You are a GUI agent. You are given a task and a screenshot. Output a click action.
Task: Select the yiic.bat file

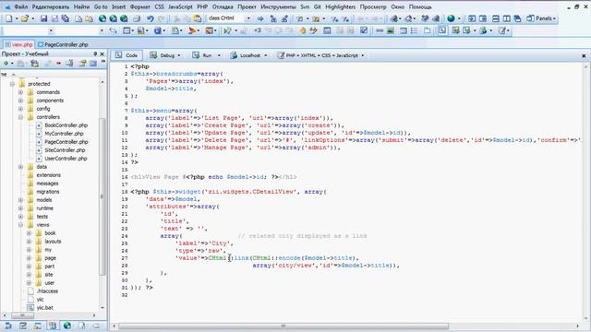[44, 307]
